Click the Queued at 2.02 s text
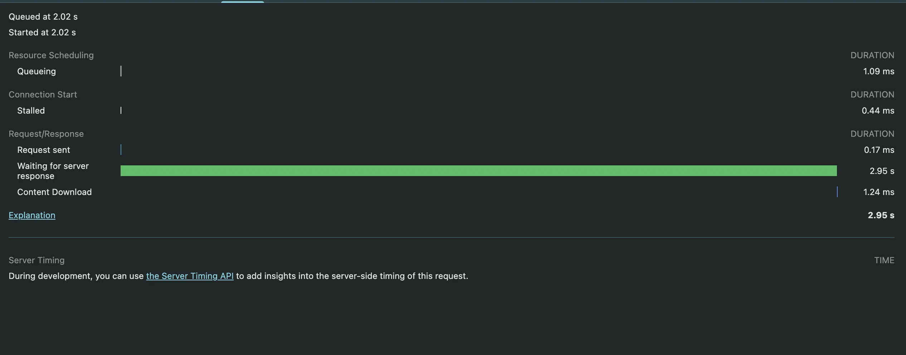The height and width of the screenshot is (355, 906). 43,17
